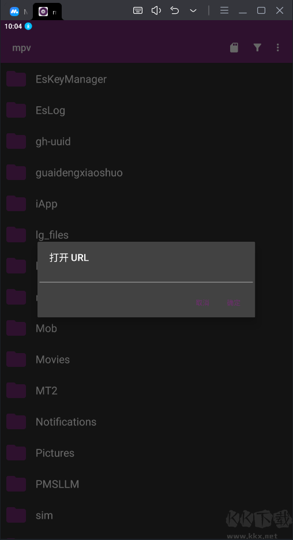Click the Notifications folder icon
293x540 pixels.
[16, 422]
